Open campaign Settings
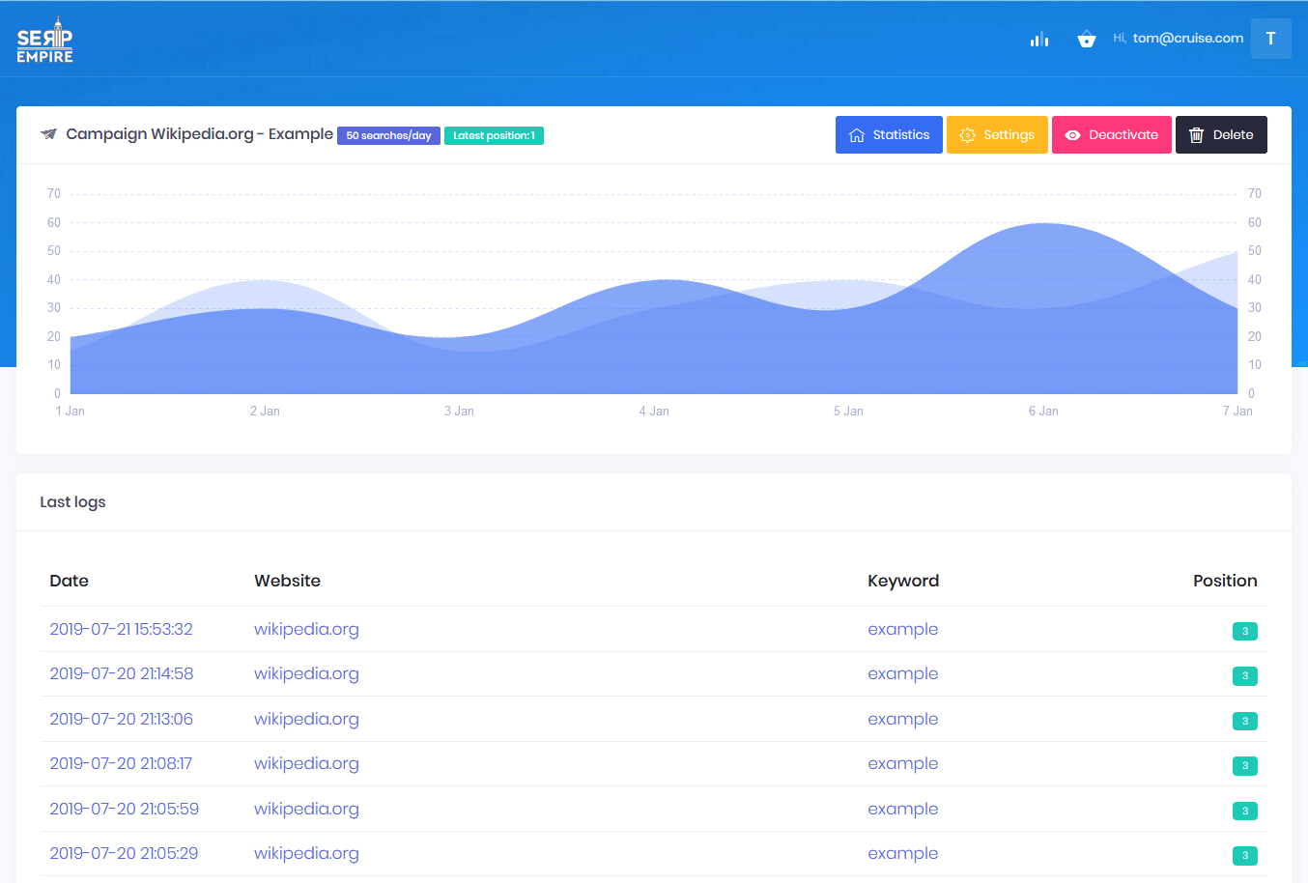The height and width of the screenshot is (883, 1308). pos(997,135)
